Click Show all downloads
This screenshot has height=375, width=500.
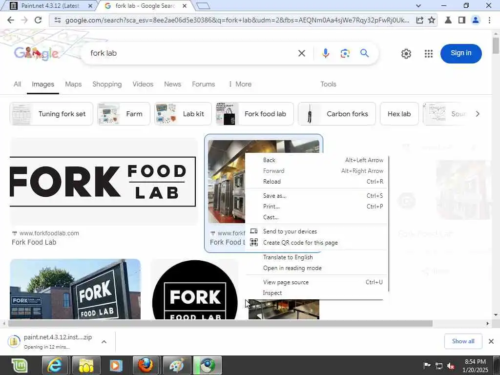click(x=463, y=341)
